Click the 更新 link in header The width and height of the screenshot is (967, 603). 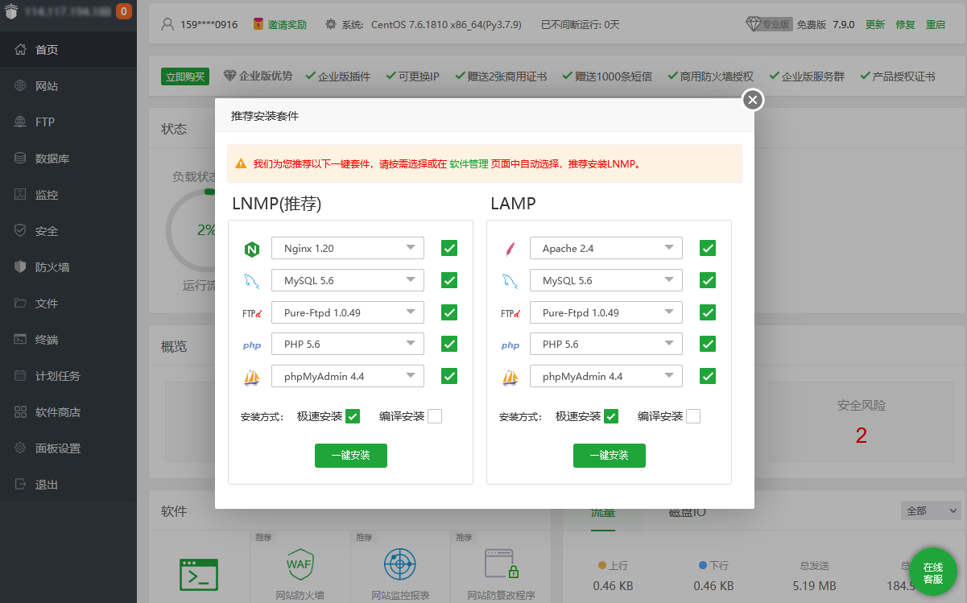point(875,24)
